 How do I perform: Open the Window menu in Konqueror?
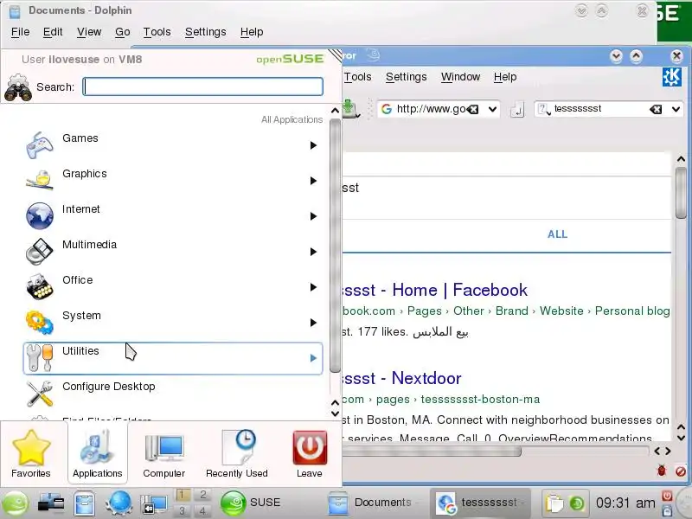click(461, 77)
